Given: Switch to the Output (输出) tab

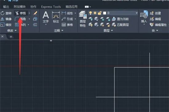Looking at the screenshot, I should point(6,7).
